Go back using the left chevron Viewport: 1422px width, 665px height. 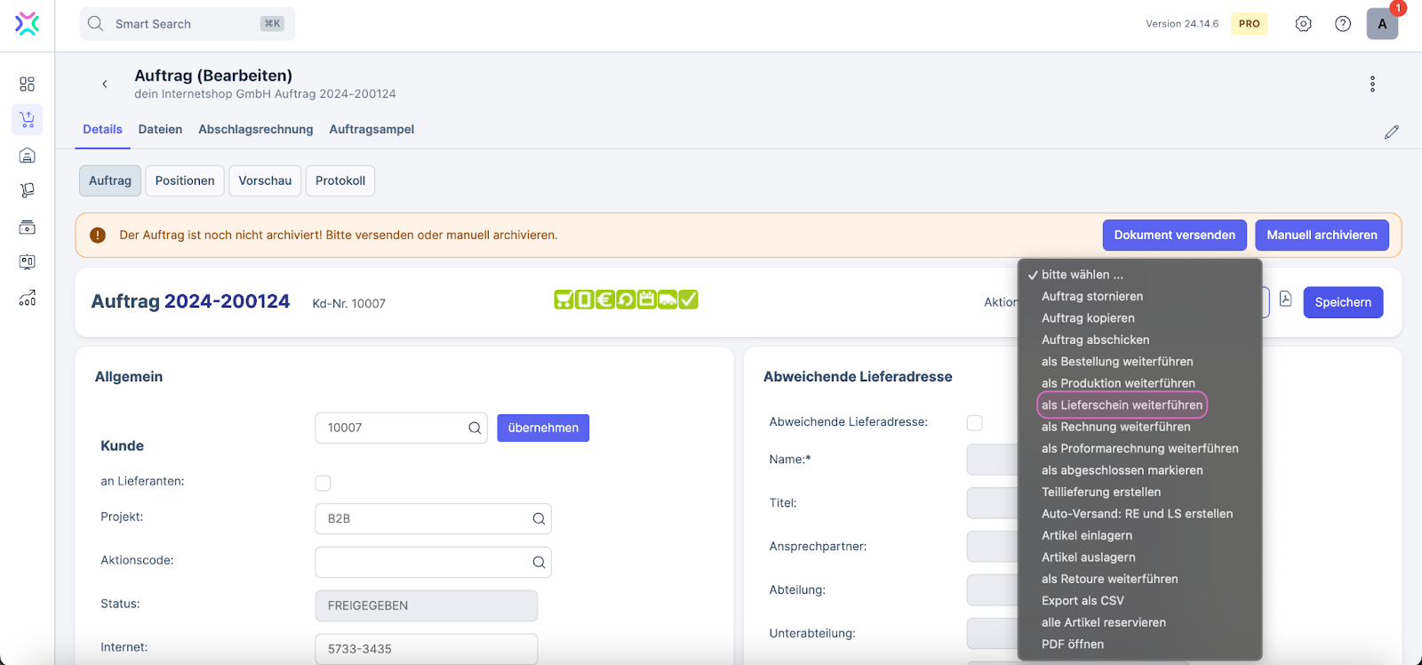click(x=105, y=84)
